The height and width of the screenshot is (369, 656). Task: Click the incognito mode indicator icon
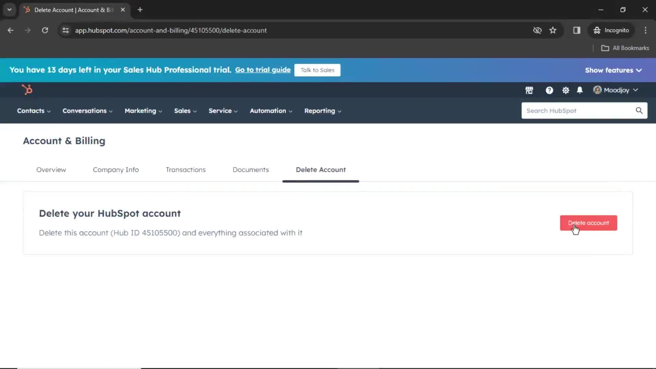point(596,30)
